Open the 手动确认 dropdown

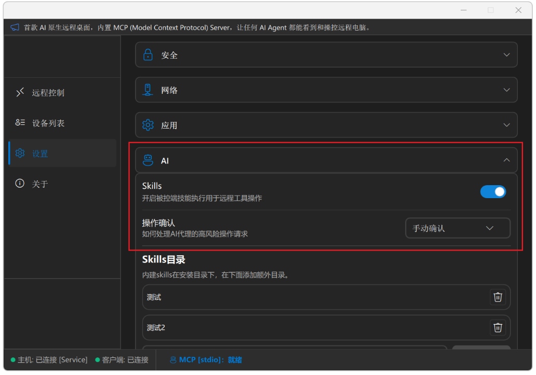coord(458,228)
